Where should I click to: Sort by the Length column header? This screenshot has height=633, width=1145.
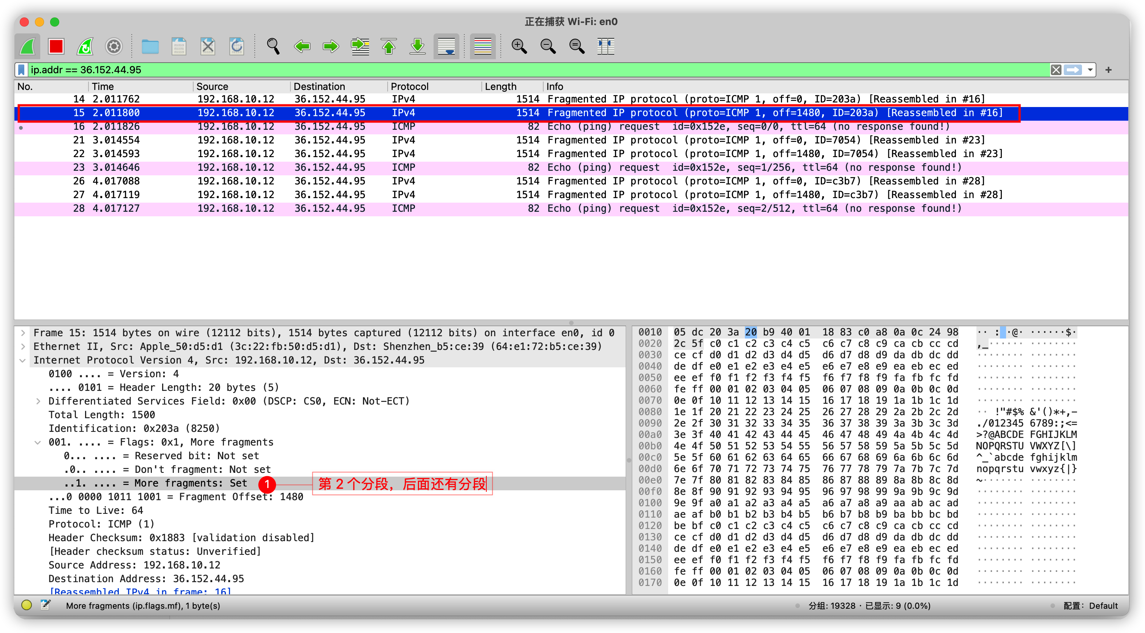coord(500,86)
